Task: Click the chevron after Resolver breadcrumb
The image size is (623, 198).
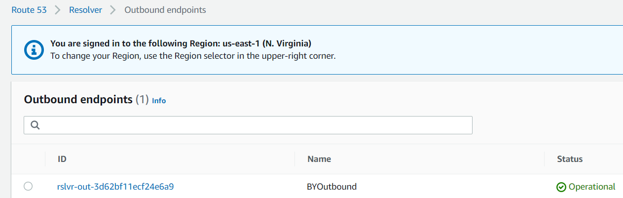Action: tap(113, 10)
